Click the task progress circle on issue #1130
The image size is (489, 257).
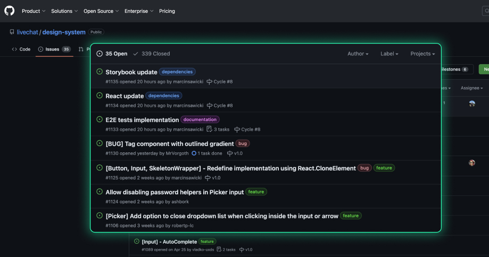(x=194, y=153)
